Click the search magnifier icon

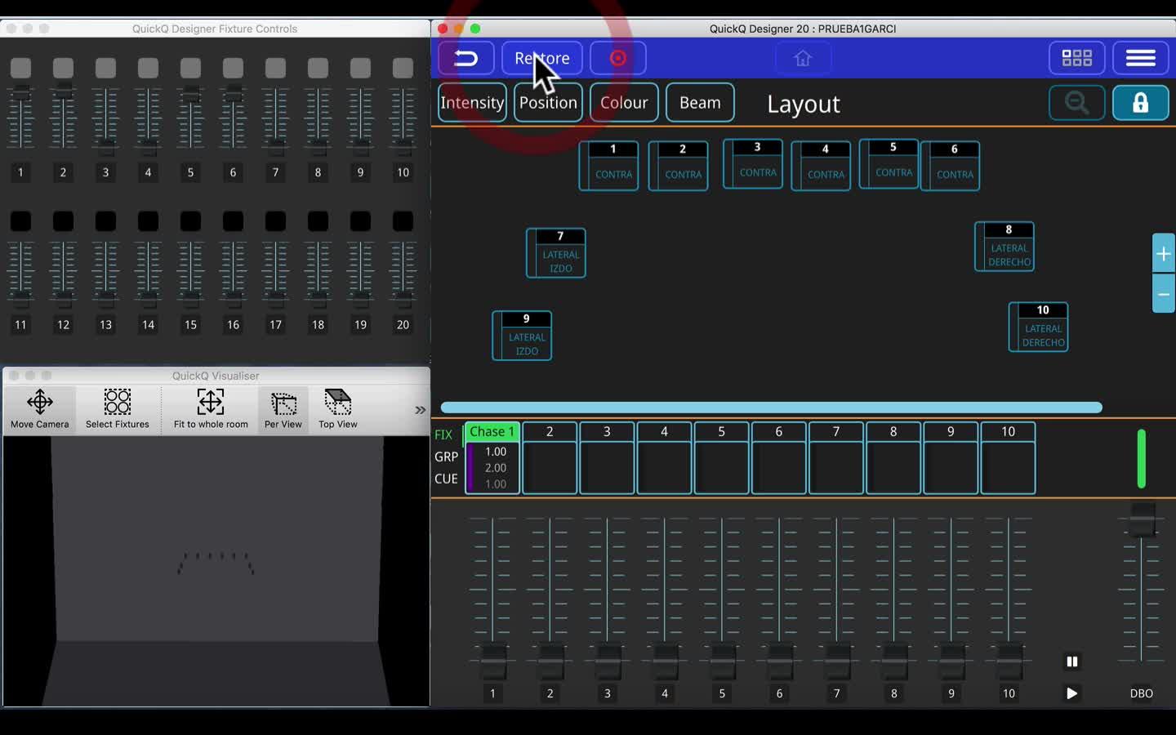tap(1076, 103)
